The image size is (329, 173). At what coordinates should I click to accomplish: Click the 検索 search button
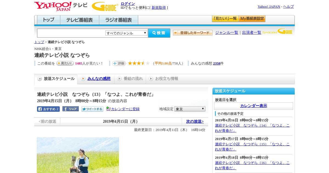click(x=159, y=33)
